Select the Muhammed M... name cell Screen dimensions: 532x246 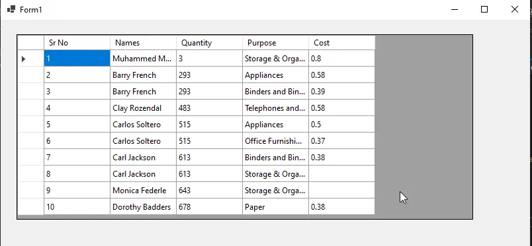[143, 58]
